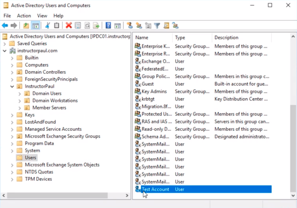This screenshot has height=208, width=297.
Task: Click the Cut scissors icon
Action: (x=47, y=25)
